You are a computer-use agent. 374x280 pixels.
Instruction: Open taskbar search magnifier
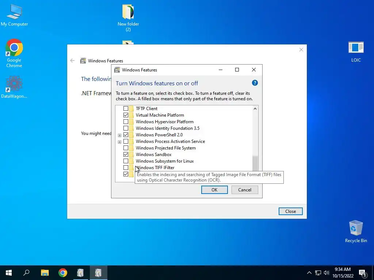(x=26, y=273)
